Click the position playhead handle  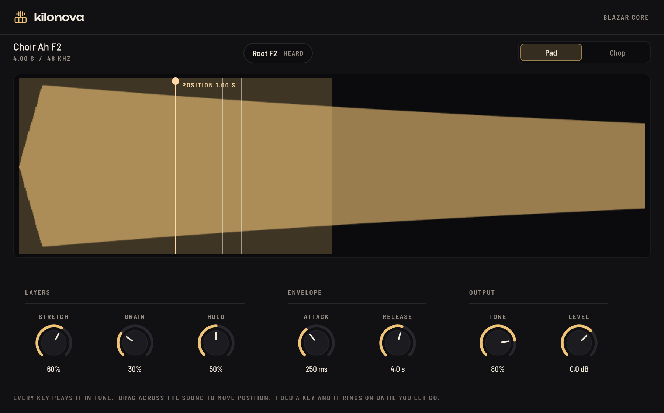pyautogui.click(x=176, y=81)
